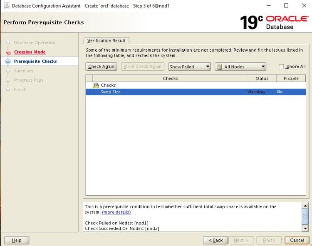Viewport: 312px width, 246px height.
Task: Open Help for prerequisite checks
Action: pos(17,240)
